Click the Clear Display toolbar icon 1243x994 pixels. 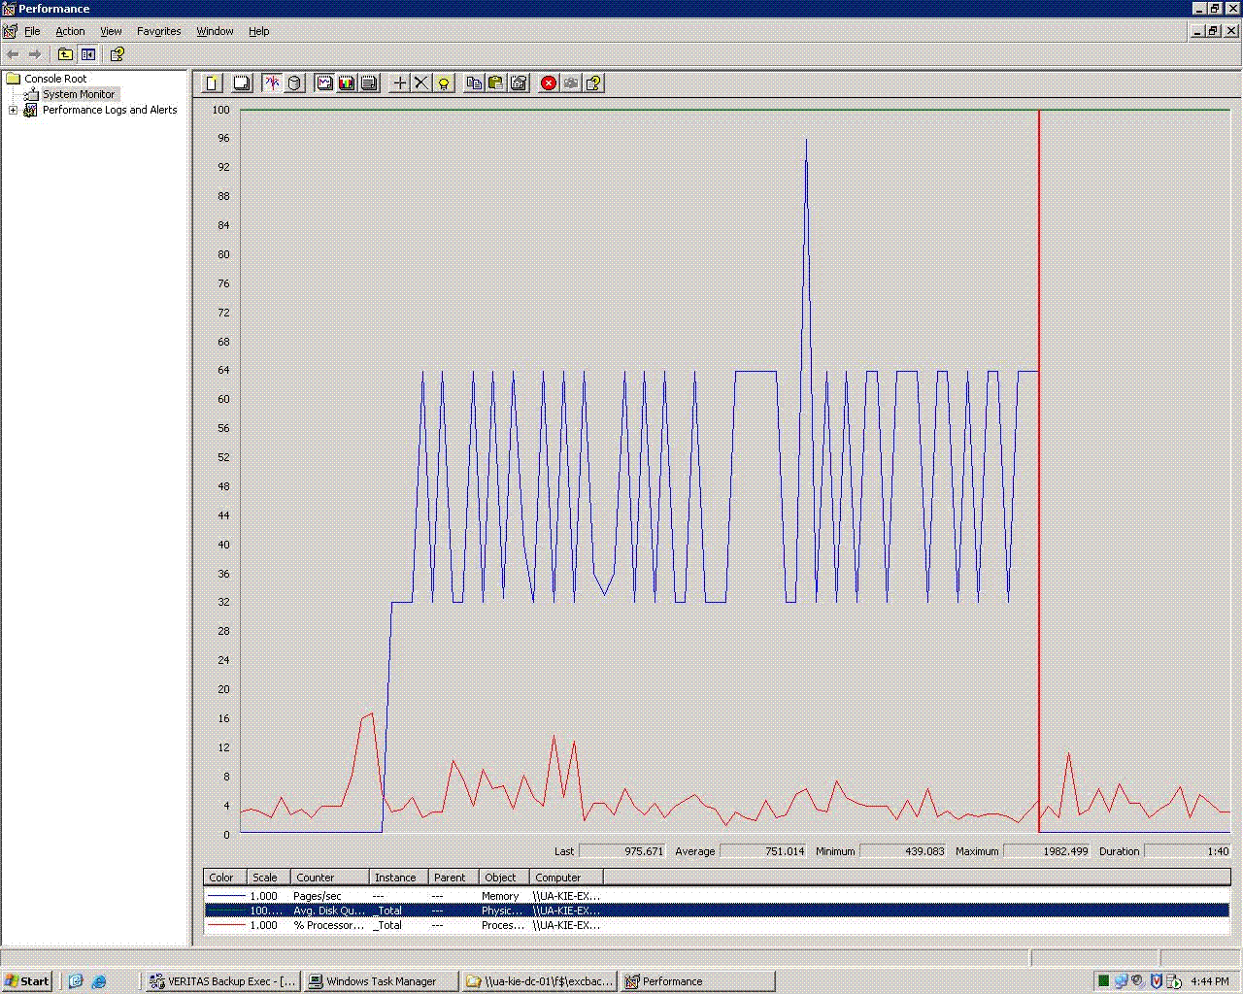pyautogui.click(x=242, y=83)
